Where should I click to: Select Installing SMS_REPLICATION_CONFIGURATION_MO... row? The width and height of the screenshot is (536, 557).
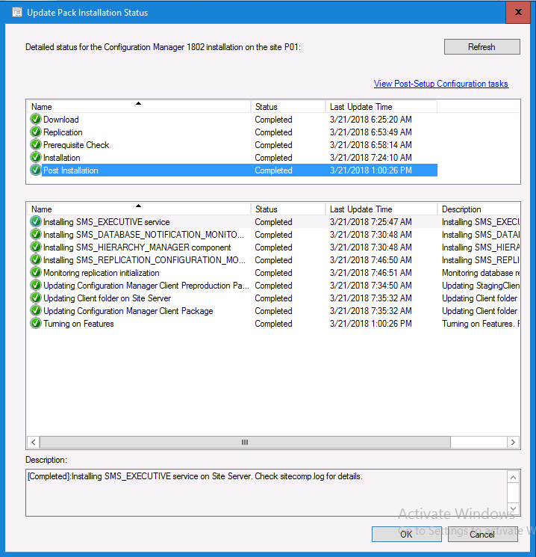(x=274, y=260)
